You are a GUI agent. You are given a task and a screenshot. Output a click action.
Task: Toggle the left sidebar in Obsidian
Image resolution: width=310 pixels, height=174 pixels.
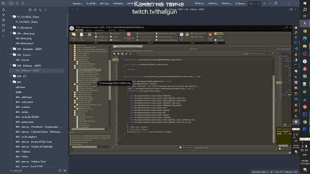3,3
